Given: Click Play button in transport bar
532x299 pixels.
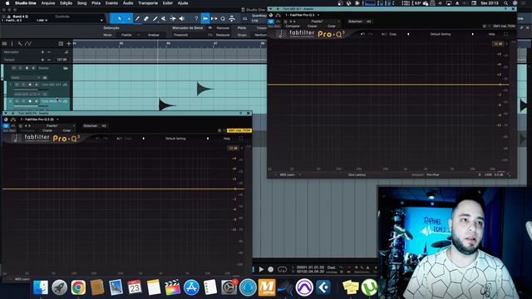Looking at the screenshot, I should click(x=261, y=269).
